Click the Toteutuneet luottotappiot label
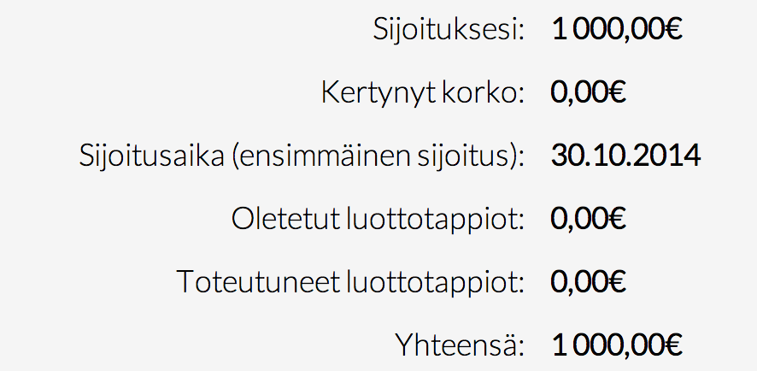The width and height of the screenshot is (757, 371). 350,282
